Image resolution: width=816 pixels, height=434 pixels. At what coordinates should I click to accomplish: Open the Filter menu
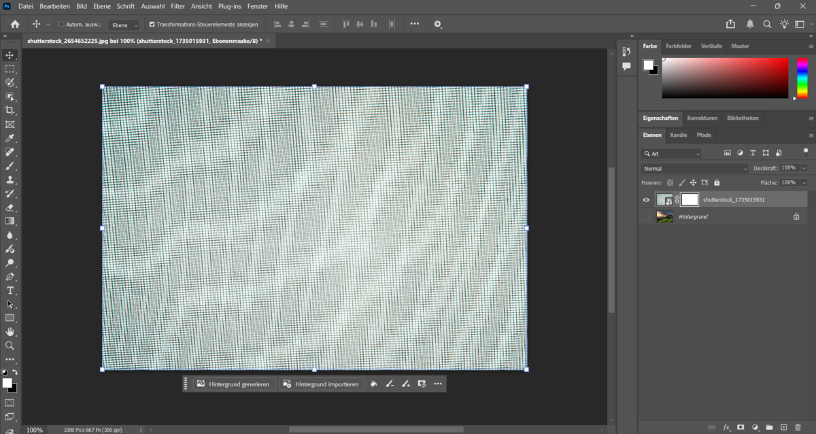click(177, 6)
